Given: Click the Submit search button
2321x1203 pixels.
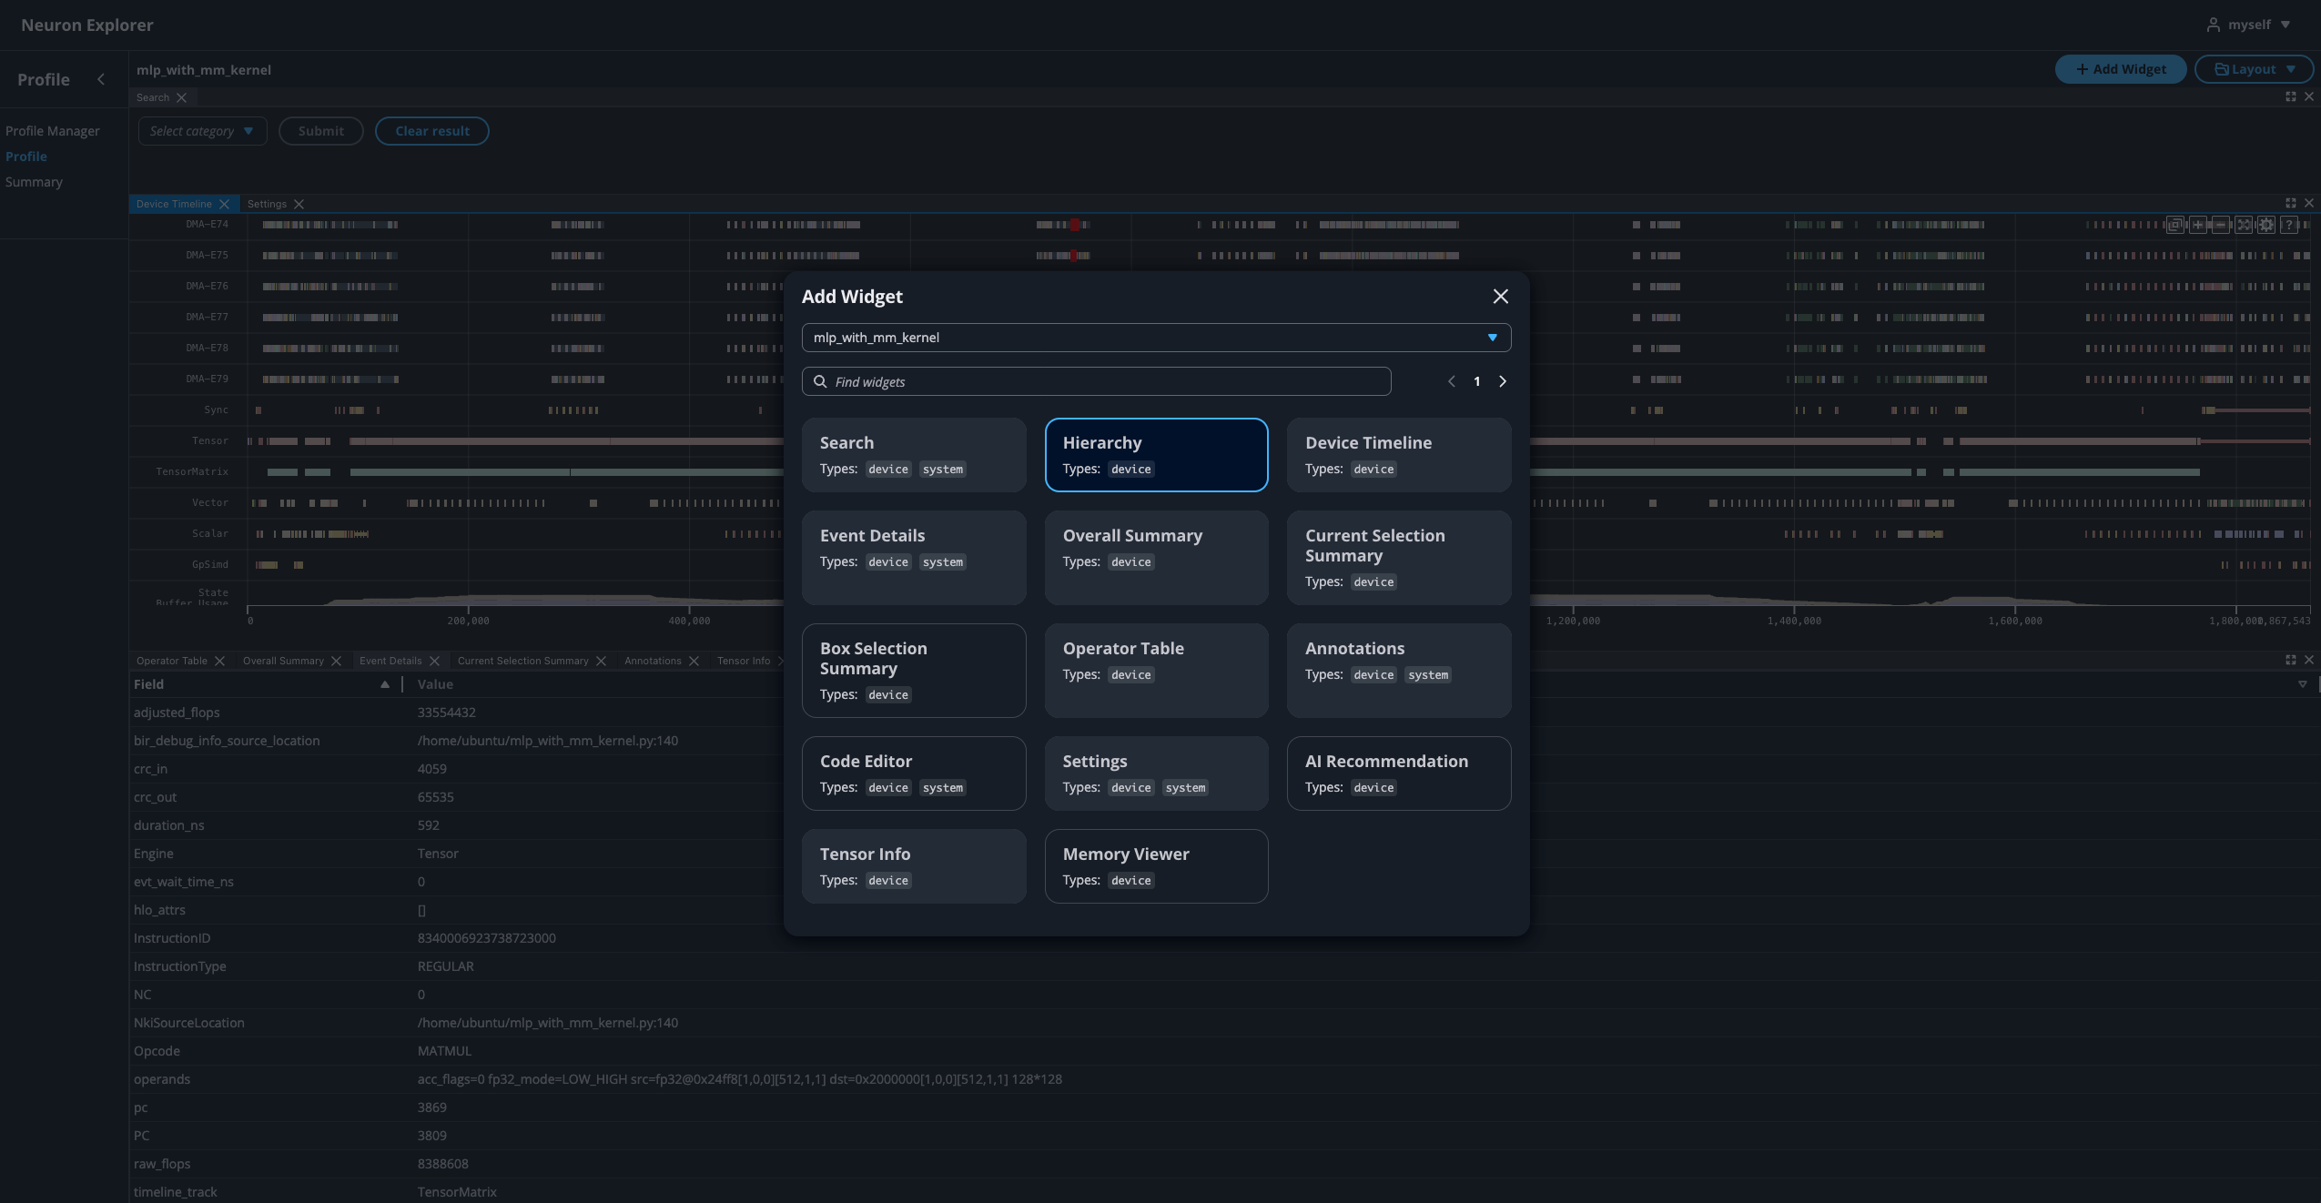Looking at the screenshot, I should tap(321, 131).
